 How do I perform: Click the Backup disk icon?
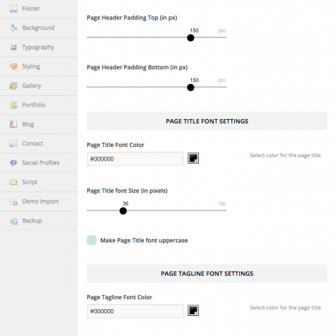[13, 221]
